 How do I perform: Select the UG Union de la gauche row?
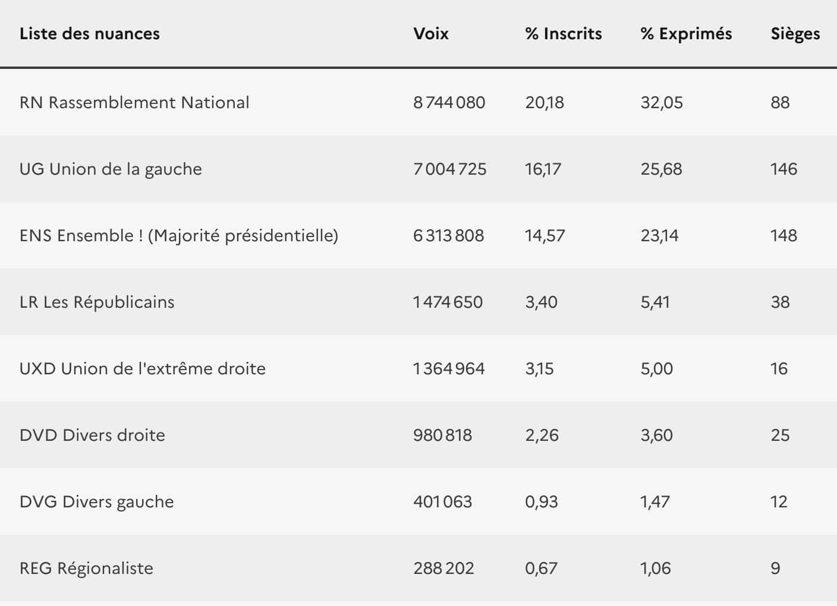[111, 169]
